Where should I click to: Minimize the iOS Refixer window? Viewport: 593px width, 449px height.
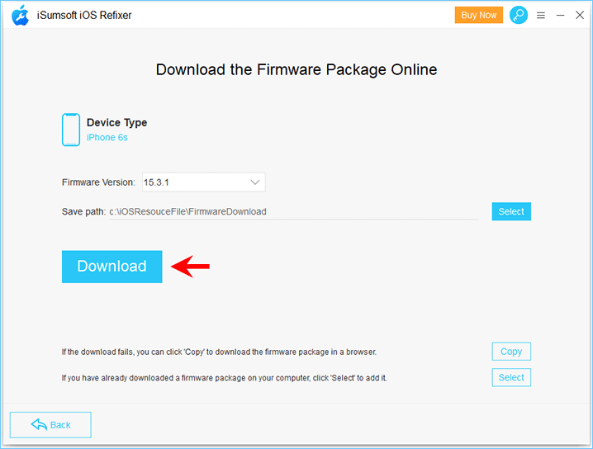(561, 16)
